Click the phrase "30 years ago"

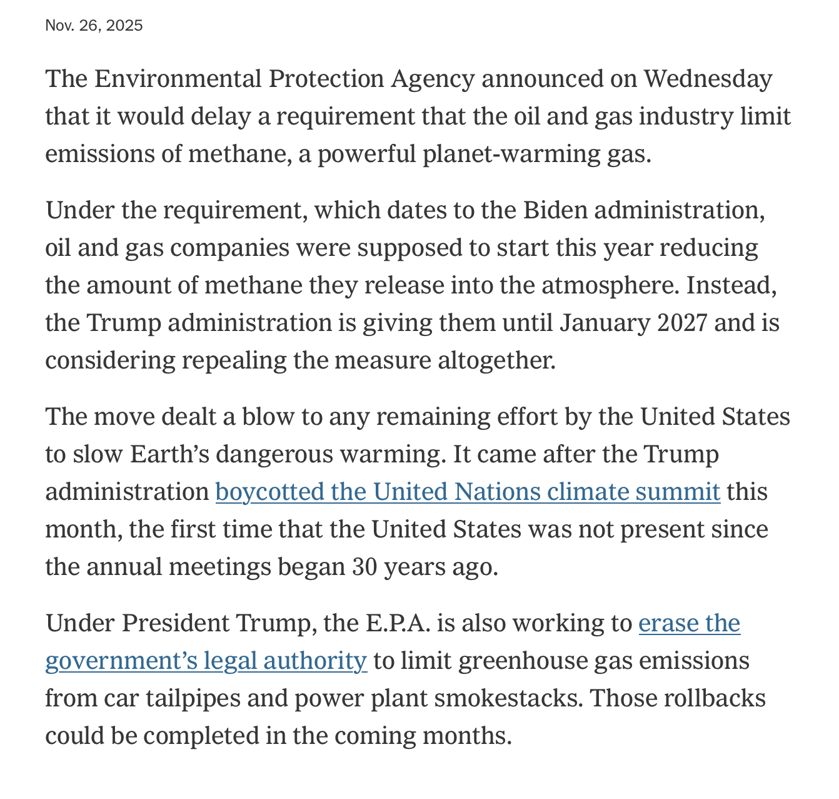[424, 567]
